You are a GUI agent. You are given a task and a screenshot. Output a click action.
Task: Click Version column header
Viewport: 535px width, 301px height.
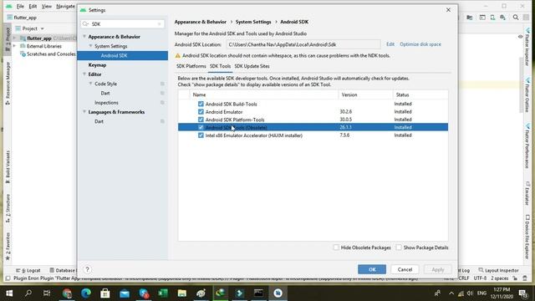point(365,94)
